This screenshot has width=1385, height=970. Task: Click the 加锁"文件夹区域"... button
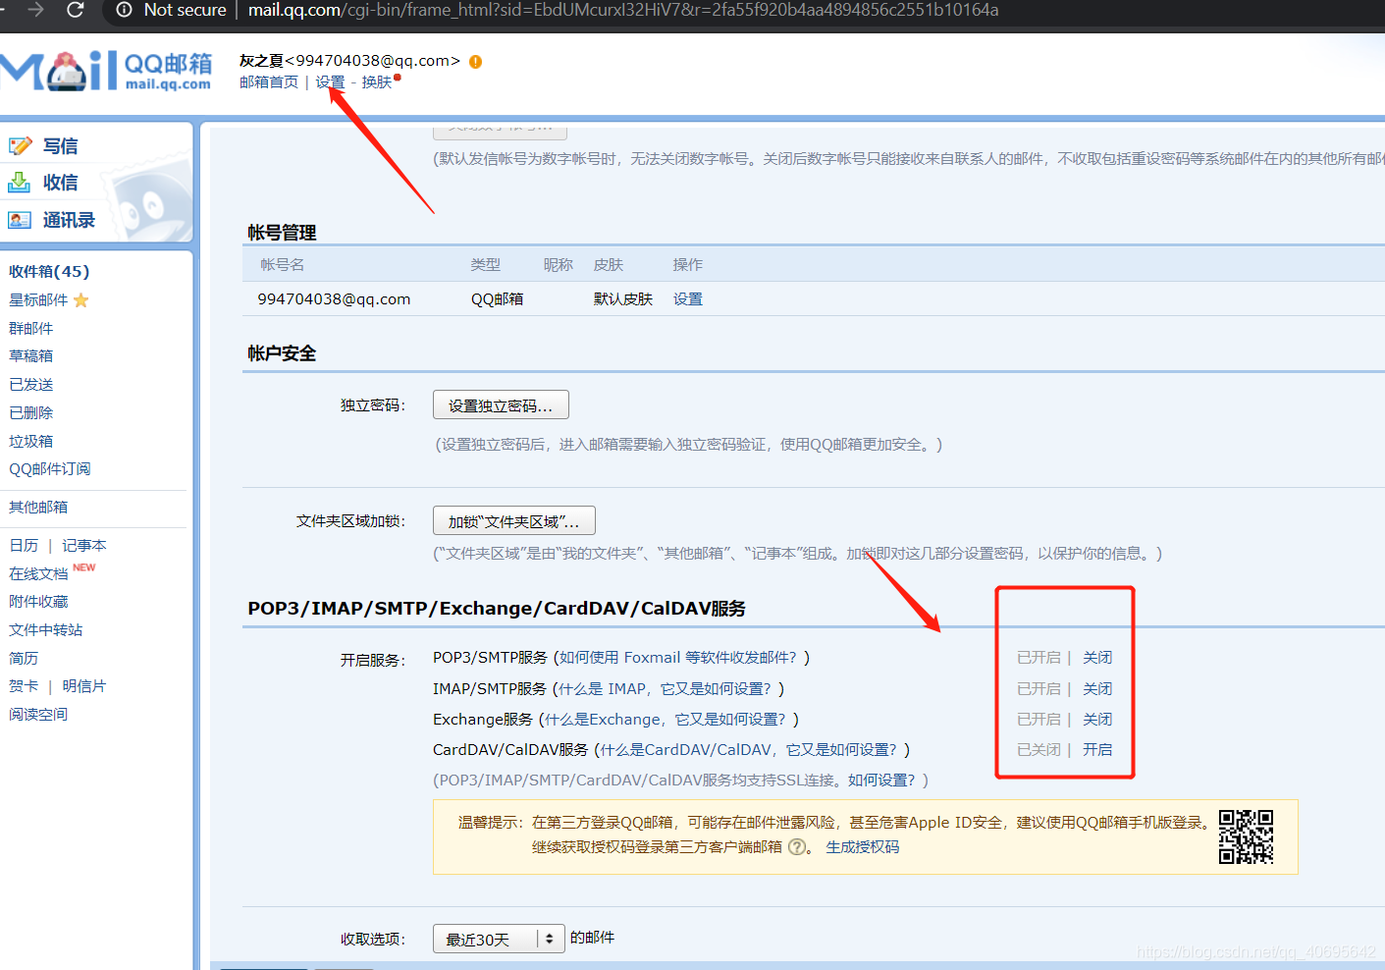[x=514, y=521]
